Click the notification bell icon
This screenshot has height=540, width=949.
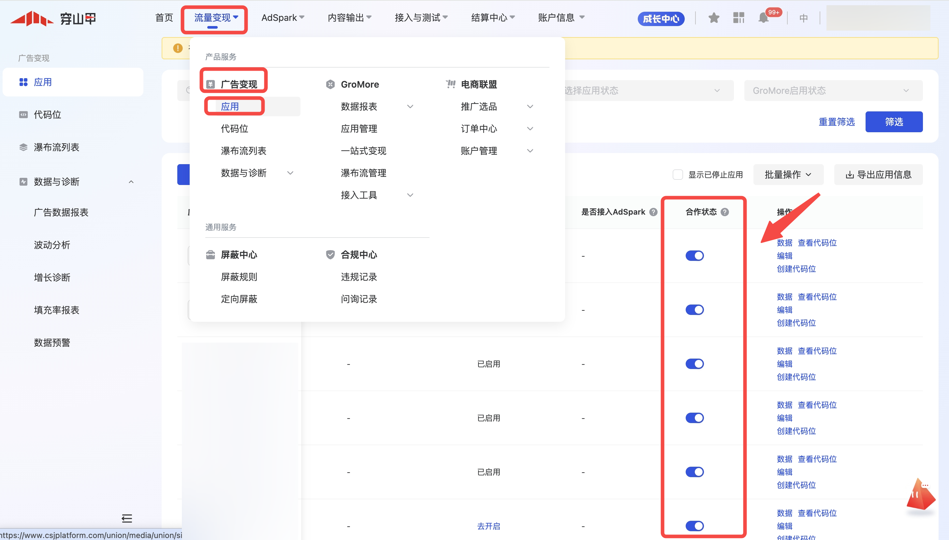(x=763, y=18)
